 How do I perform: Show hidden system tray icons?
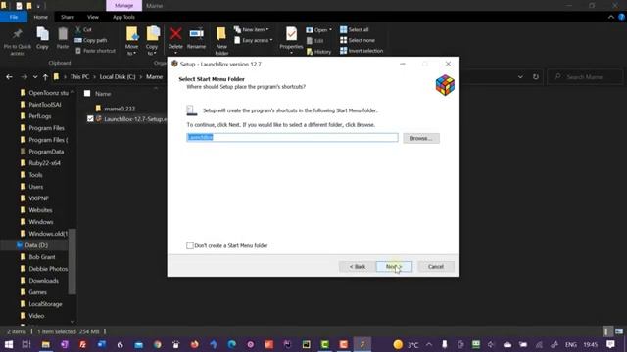[x=429, y=344]
